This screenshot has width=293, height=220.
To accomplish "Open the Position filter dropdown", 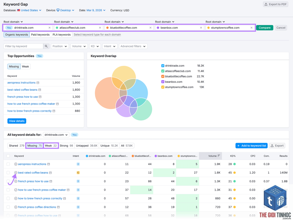I will coord(60,46).
